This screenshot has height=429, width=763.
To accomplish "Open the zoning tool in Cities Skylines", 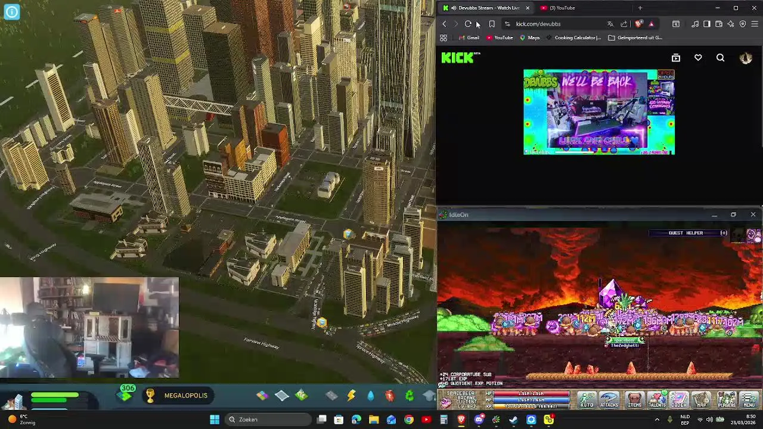I will click(x=262, y=395).
